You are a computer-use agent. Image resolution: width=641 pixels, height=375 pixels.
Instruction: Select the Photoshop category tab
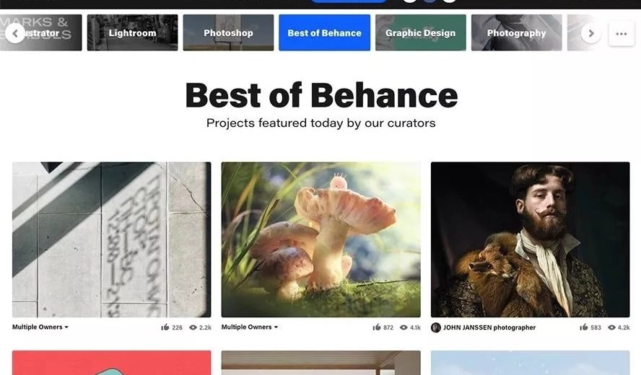point(228,33)
